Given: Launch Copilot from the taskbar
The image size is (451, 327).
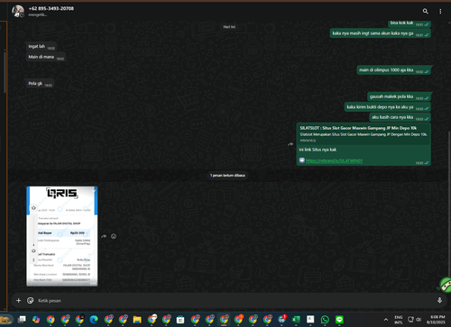Looking at the screenshot, I should [36, 320].
